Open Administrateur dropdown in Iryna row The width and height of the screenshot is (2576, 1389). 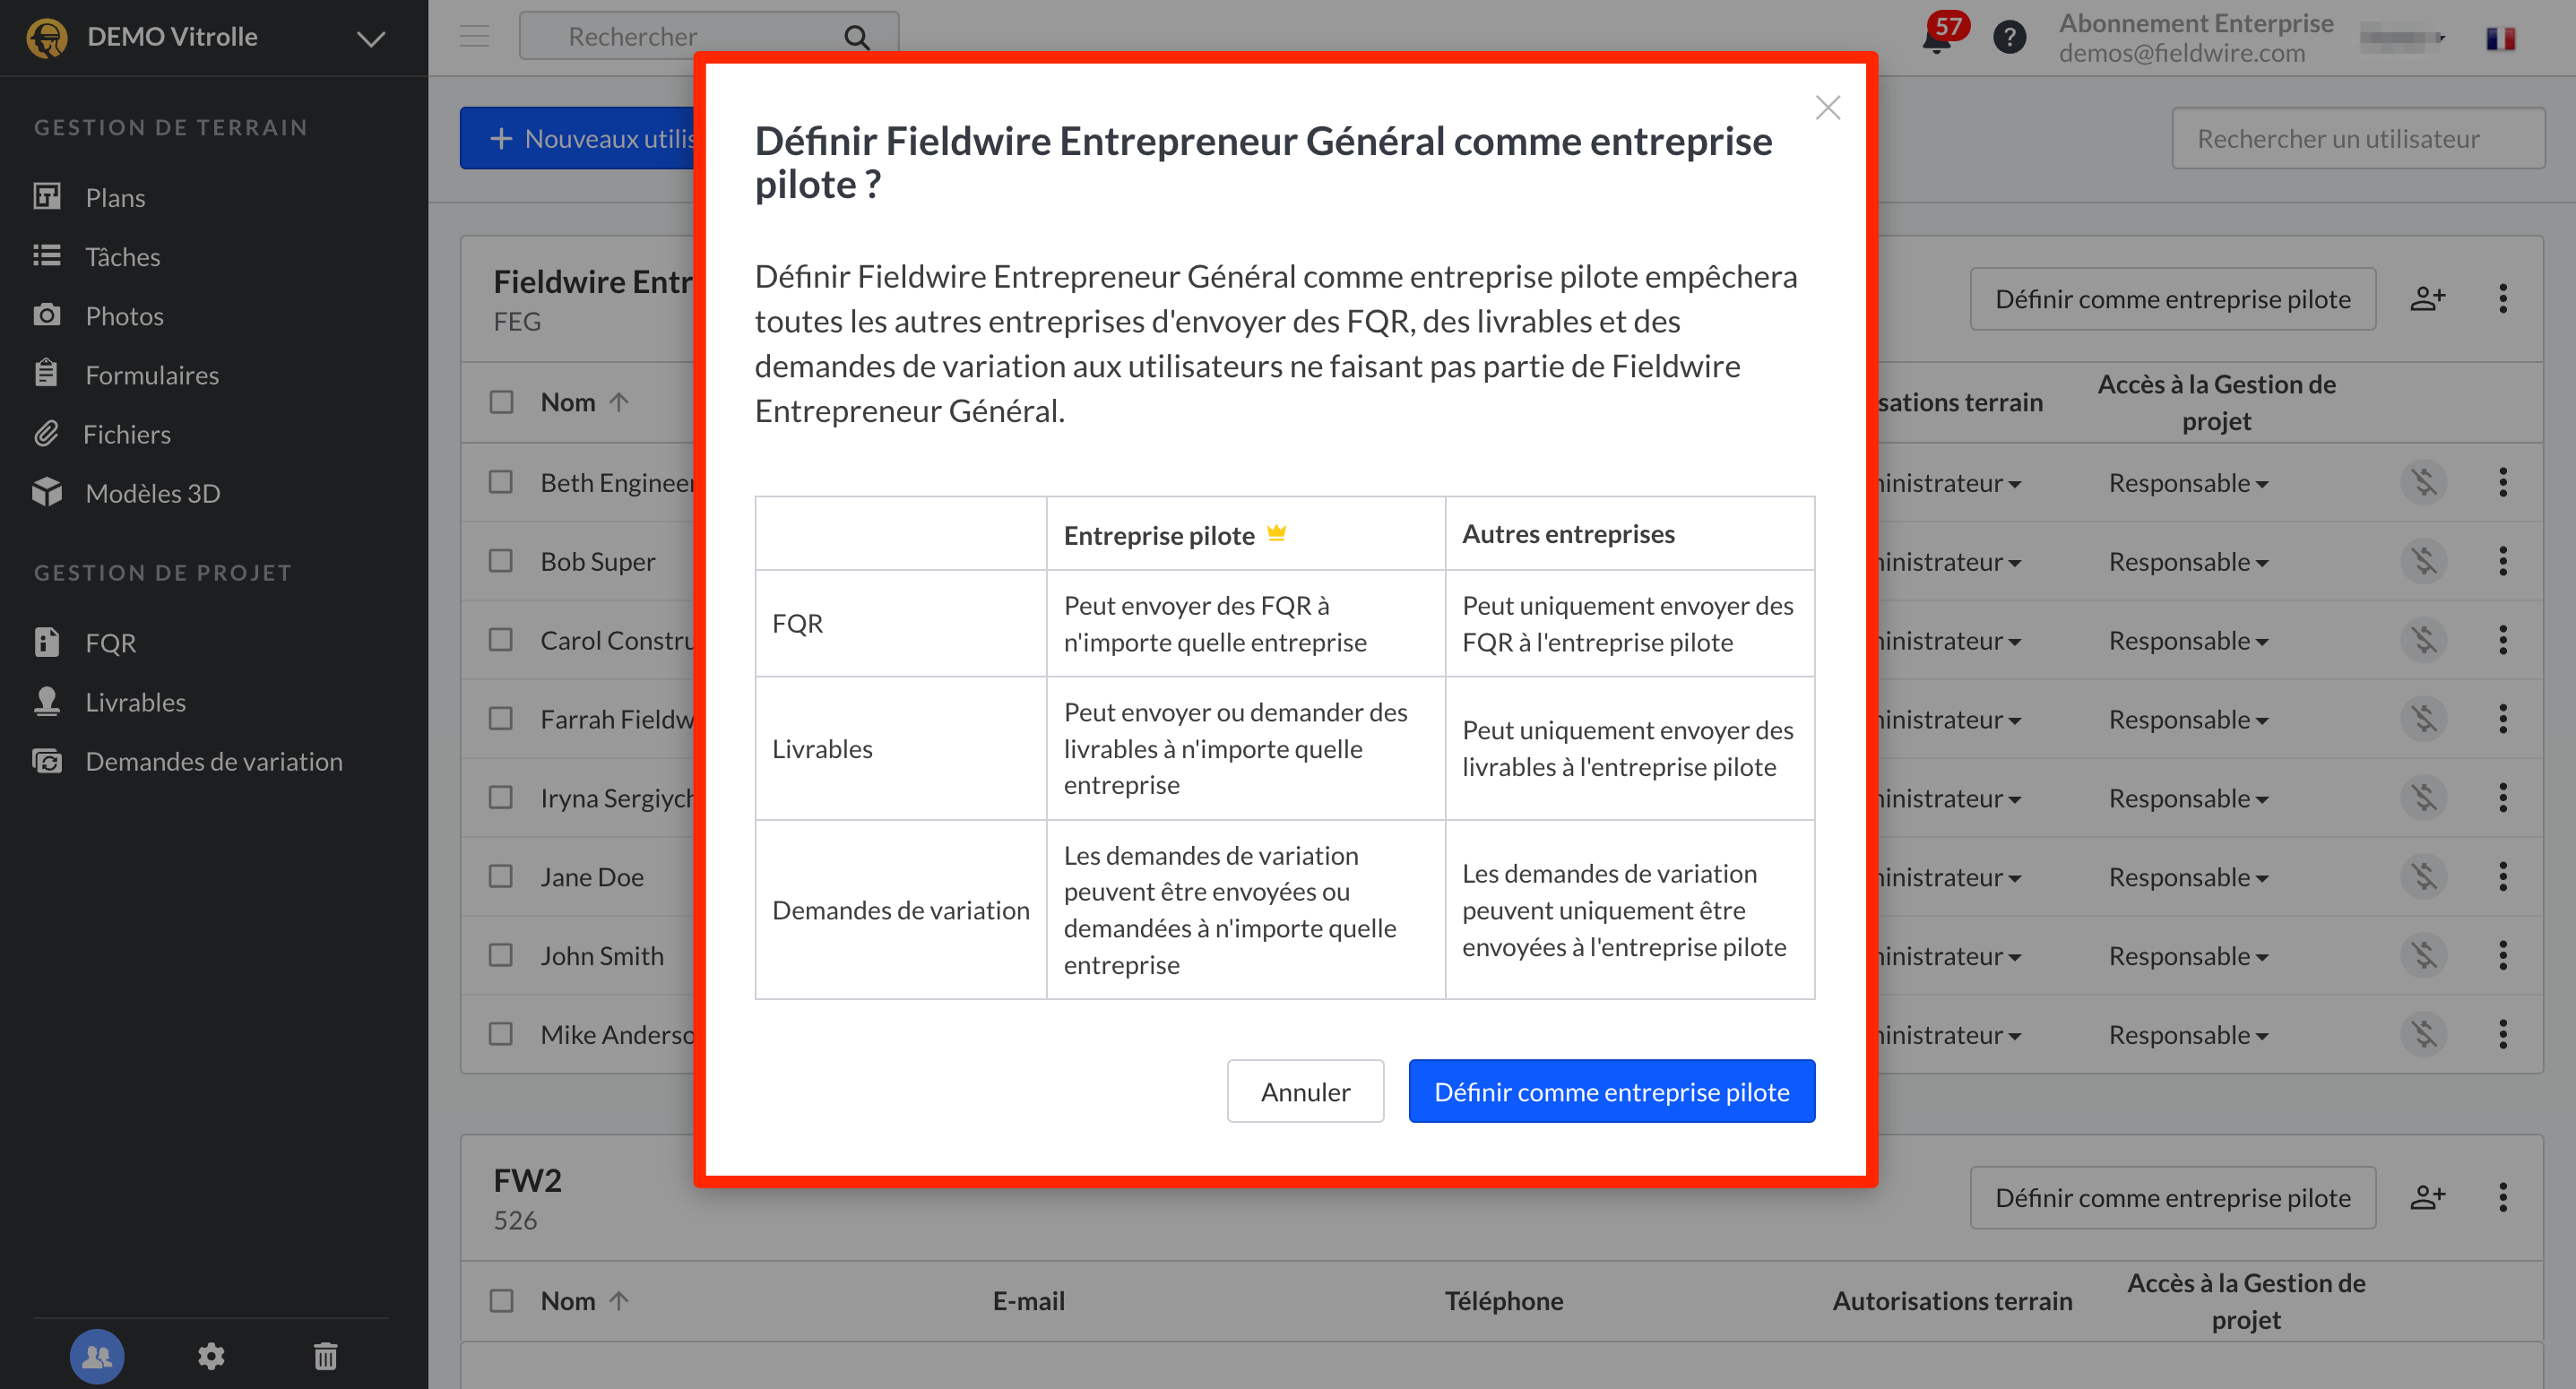1950,798
